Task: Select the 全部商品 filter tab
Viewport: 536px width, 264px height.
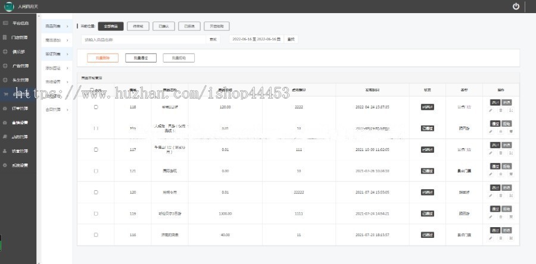Action: click(111, 26)
